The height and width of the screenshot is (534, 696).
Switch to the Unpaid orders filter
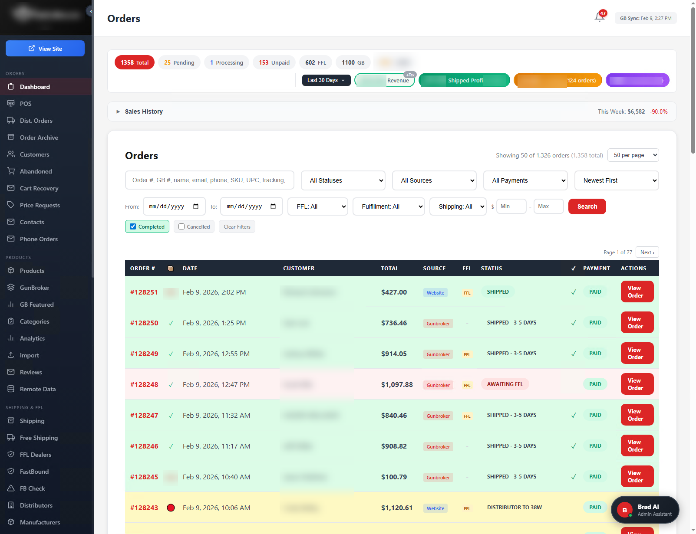[x=274, y=62]
